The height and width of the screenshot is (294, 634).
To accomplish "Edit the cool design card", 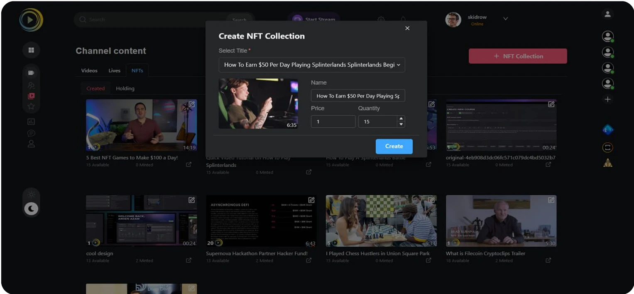I will coord(191,200).
